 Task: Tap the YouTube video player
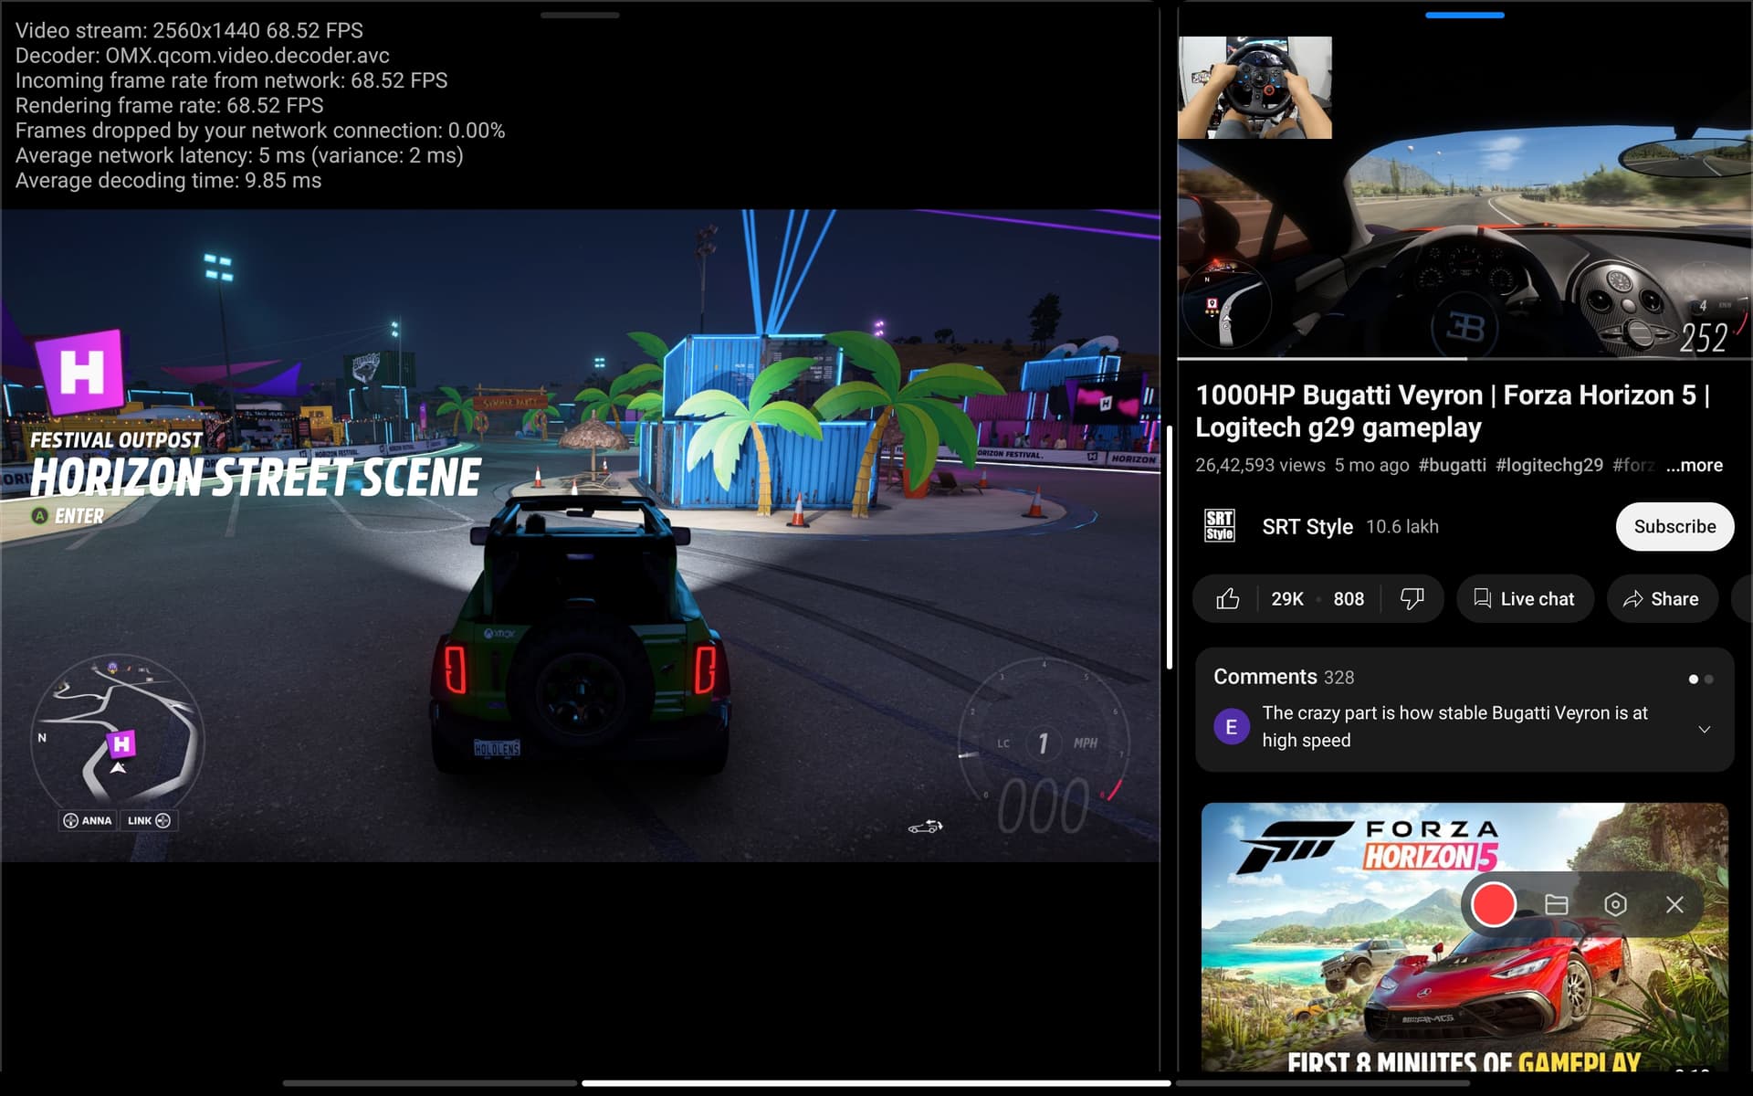click(x=1464, y=197)
